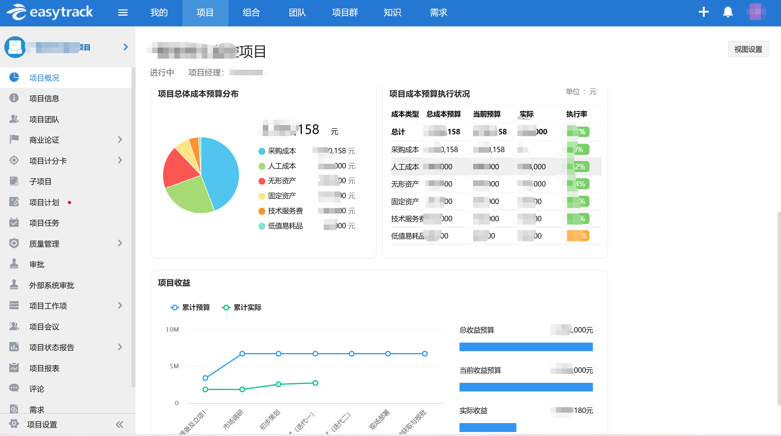Open the 评论 comment bubble icon
Screen dimensions: 781x436
(14, 388)
